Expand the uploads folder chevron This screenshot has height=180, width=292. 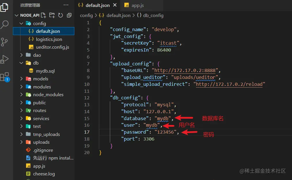[21, 142]
